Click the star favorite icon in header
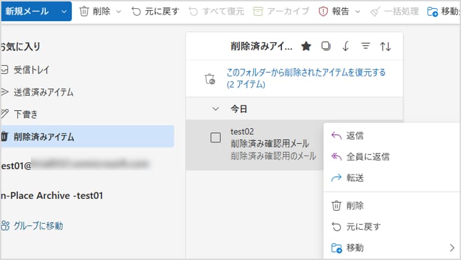Viewport: 461px width, 260px height. coord(306,46)
